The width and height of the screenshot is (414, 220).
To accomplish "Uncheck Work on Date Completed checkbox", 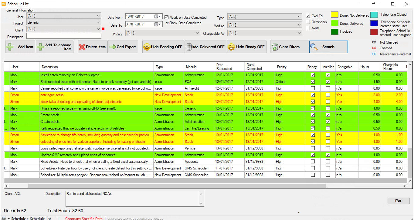I will 166,18.
